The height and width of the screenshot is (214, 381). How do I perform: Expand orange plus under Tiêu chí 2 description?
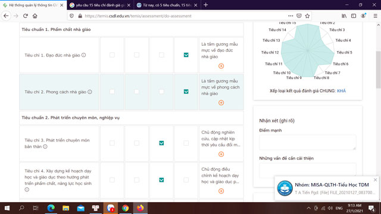pos(221,103)
